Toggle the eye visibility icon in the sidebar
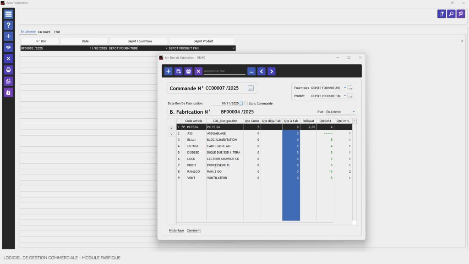Screen dimensions: 469x264 pyautogui.click(x=8, y=47)
